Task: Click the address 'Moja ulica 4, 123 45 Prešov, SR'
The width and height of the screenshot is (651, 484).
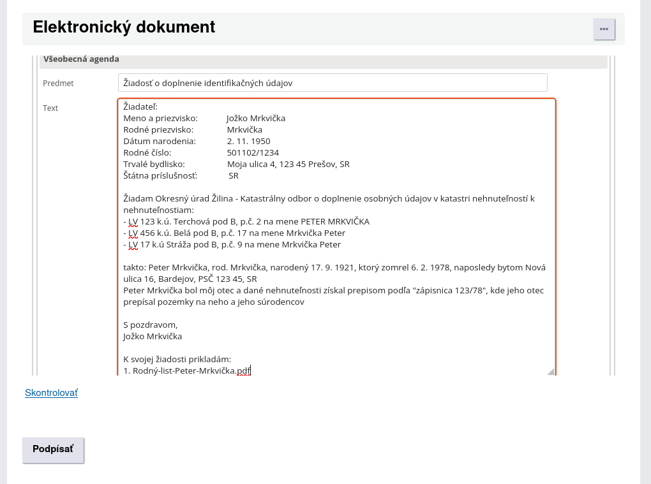Action: point(288,165)
